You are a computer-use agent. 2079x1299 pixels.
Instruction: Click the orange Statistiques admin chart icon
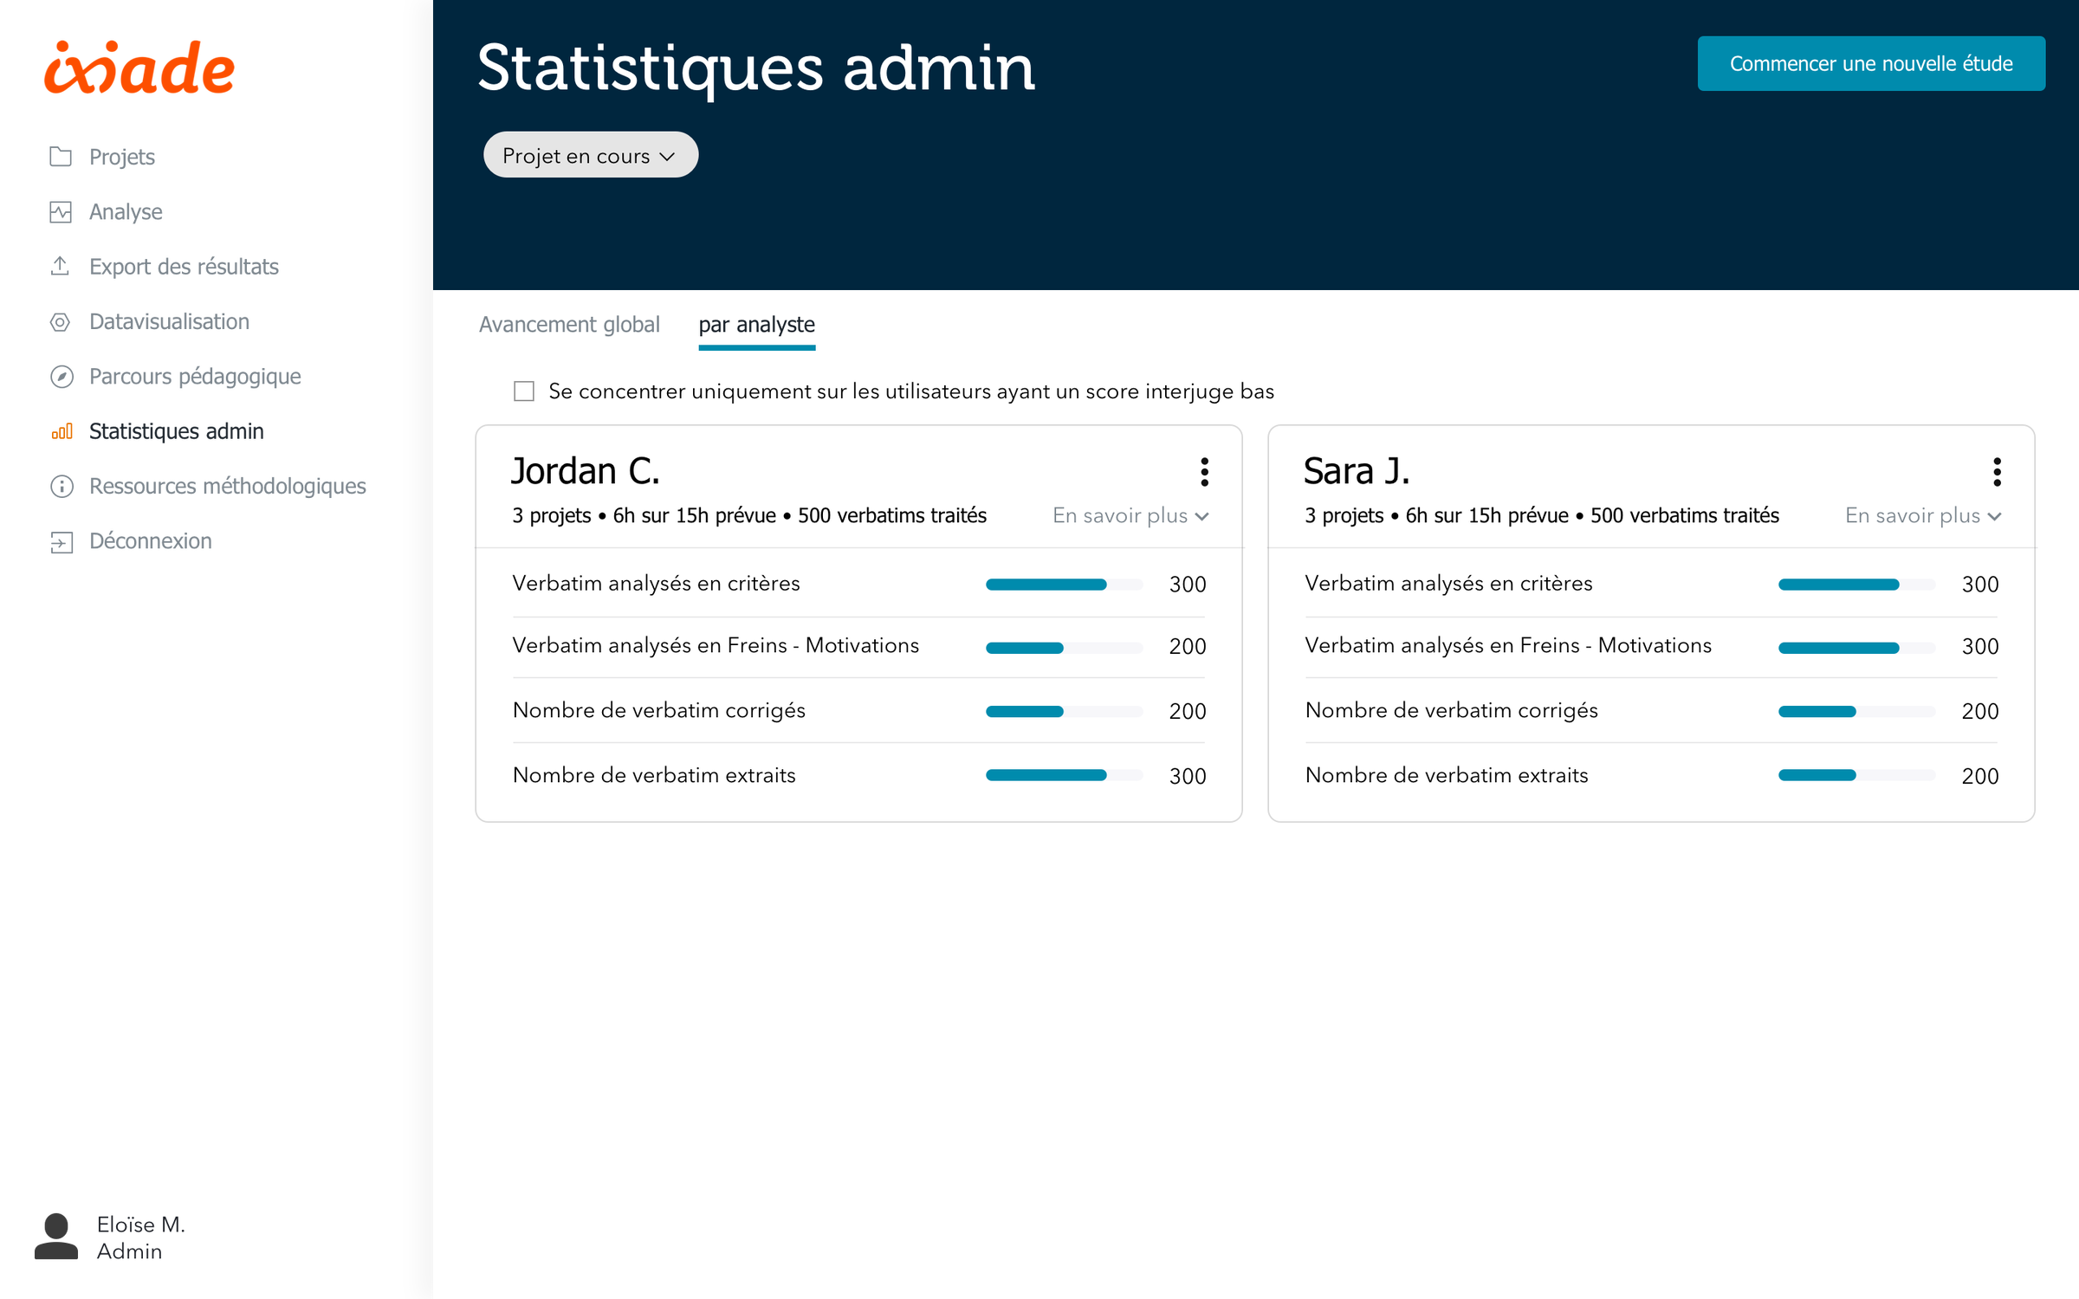[x=62, y=430]
